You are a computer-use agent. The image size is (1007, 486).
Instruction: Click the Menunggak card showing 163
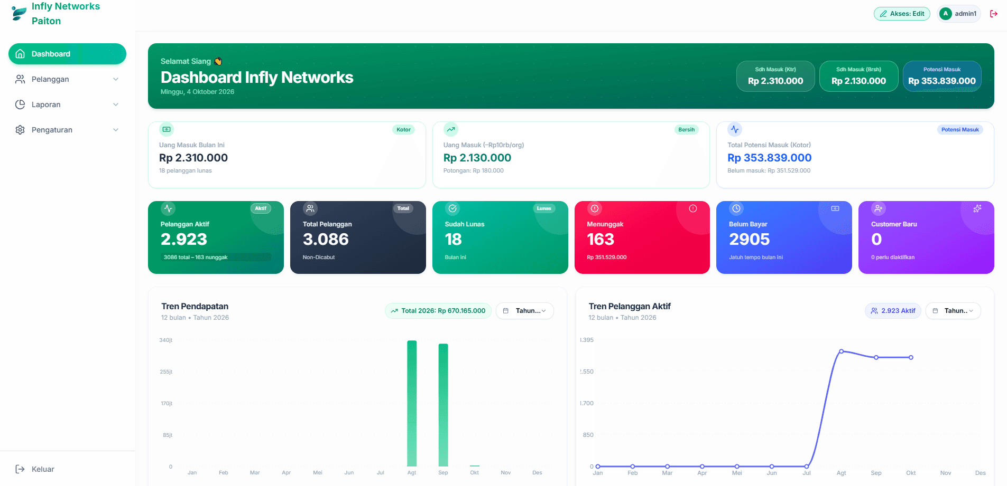click(x=642, y=237)
